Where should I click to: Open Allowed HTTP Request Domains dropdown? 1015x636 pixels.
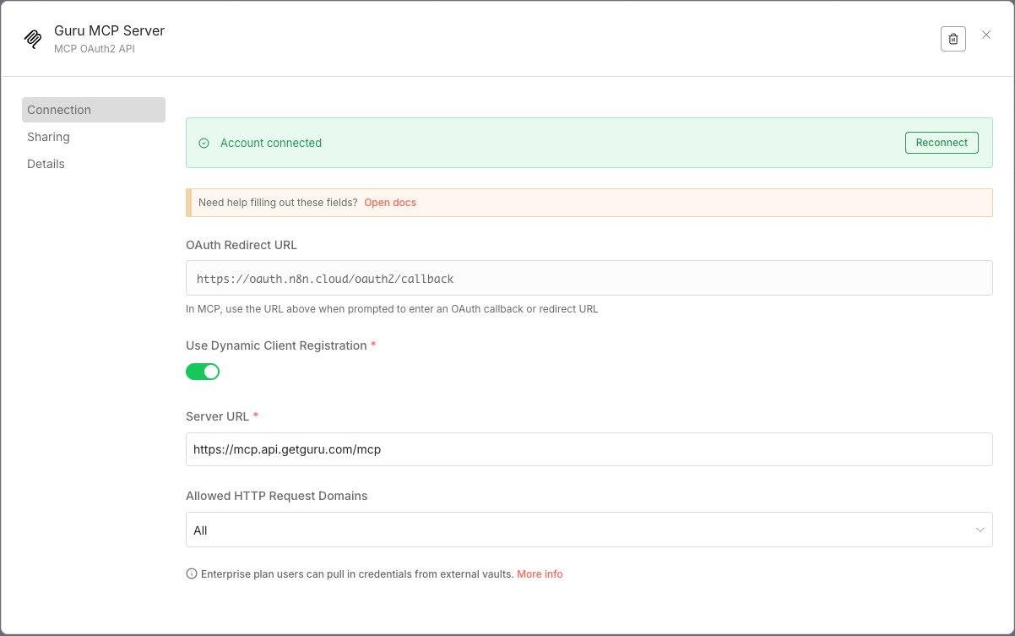[x=589, y=530]
